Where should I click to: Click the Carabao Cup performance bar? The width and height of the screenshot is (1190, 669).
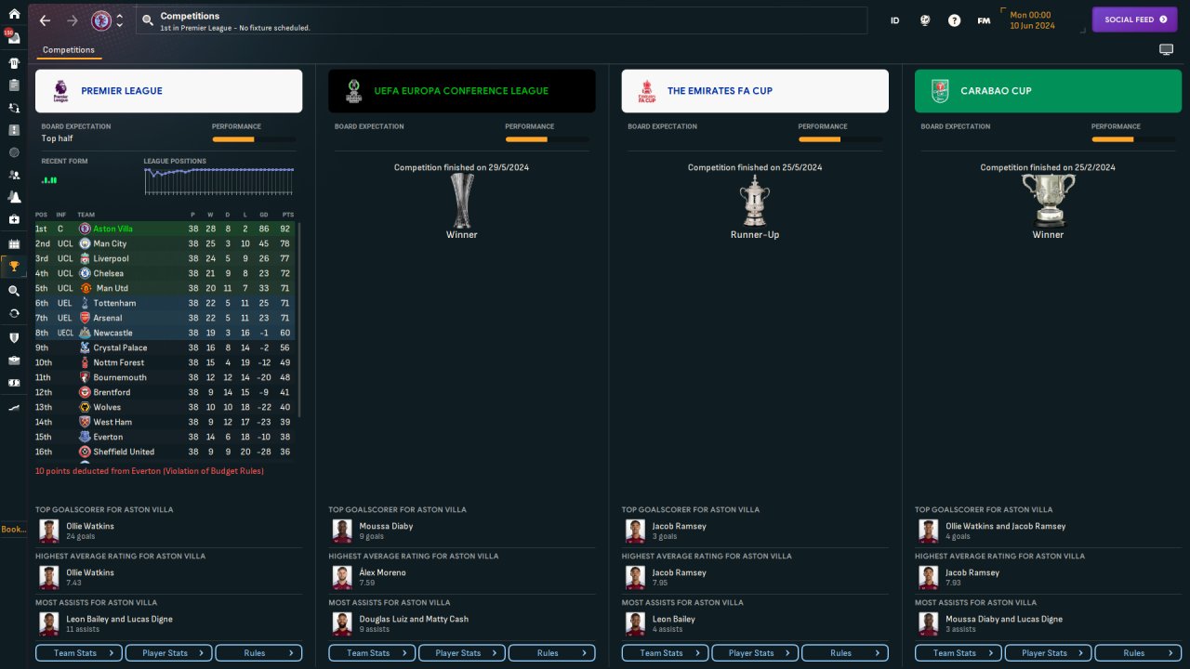tap(1133, 139)
